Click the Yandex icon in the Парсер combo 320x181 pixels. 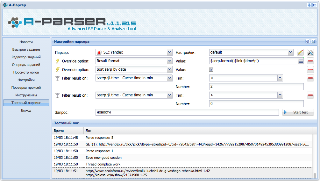pos(99,52)
